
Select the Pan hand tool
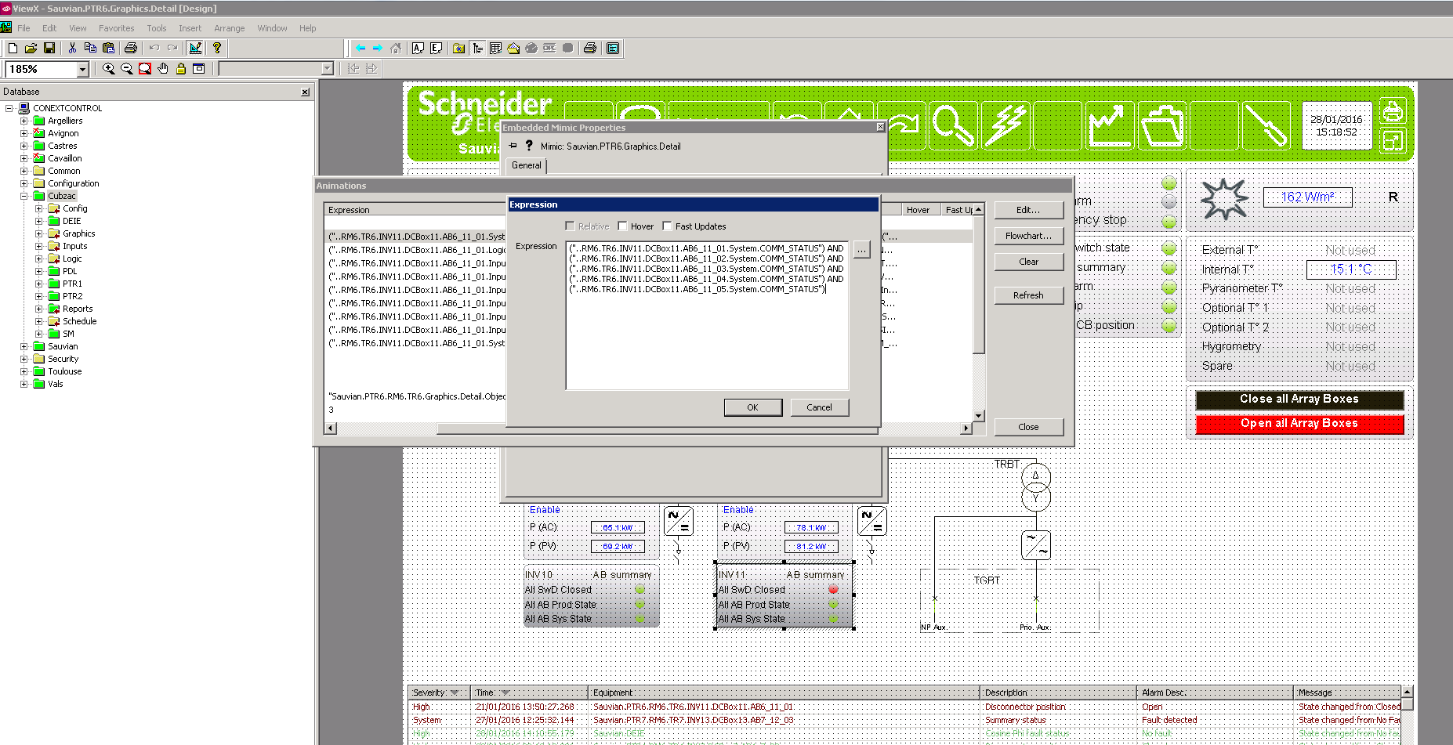click(x=163, y=69)
